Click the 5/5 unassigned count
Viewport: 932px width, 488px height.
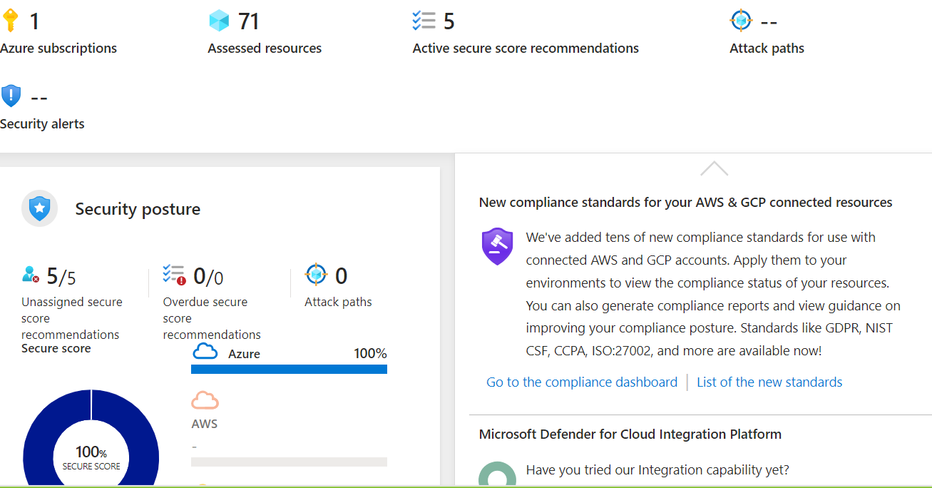pos(61,275)
